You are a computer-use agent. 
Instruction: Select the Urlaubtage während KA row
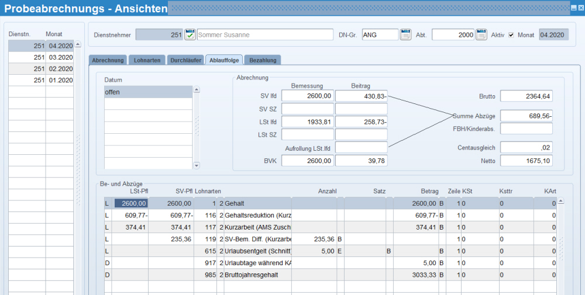pos(330,263)
